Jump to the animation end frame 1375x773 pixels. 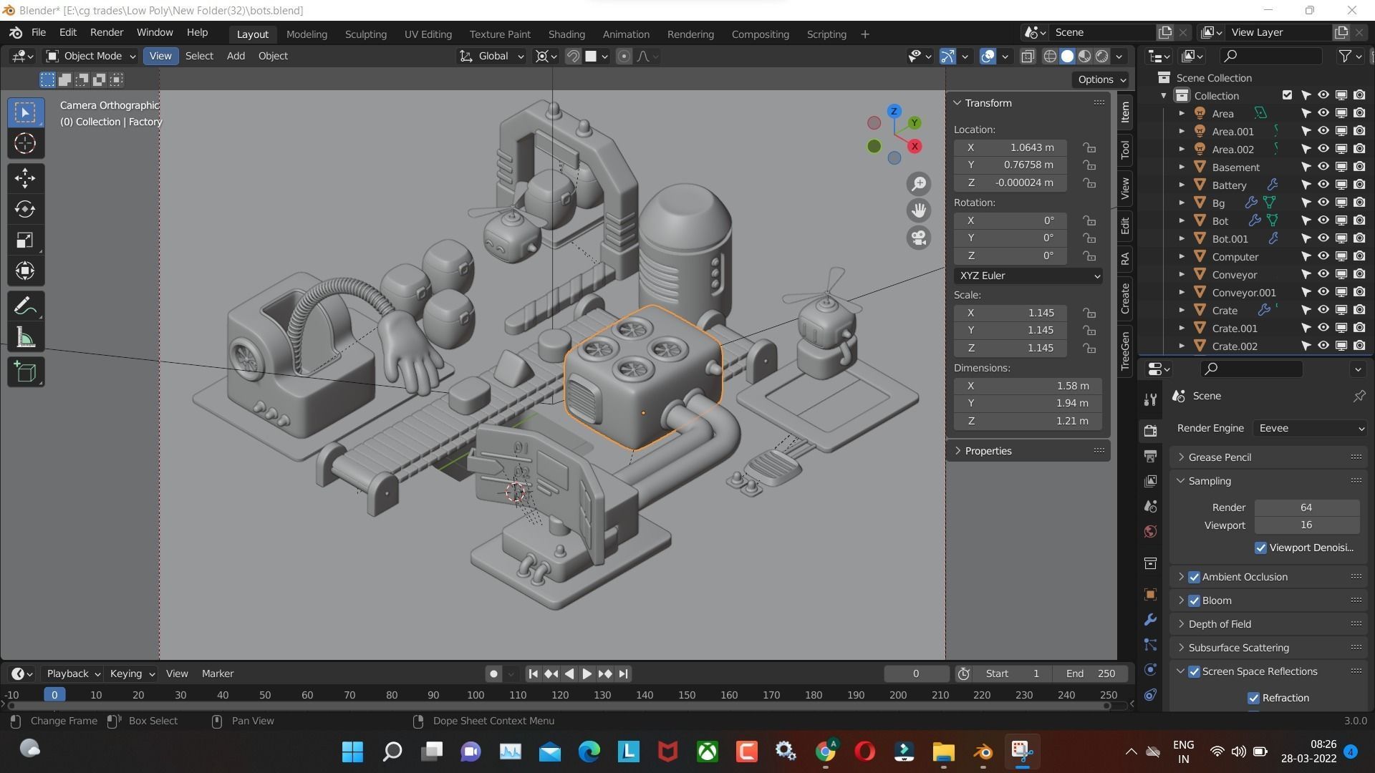pyautogui.click(x=623, y=674)
